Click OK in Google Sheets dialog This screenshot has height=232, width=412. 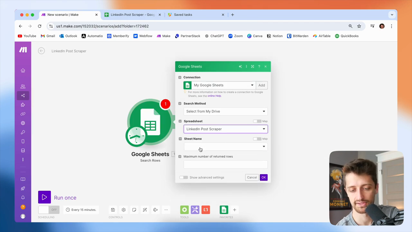pos(264,178)
